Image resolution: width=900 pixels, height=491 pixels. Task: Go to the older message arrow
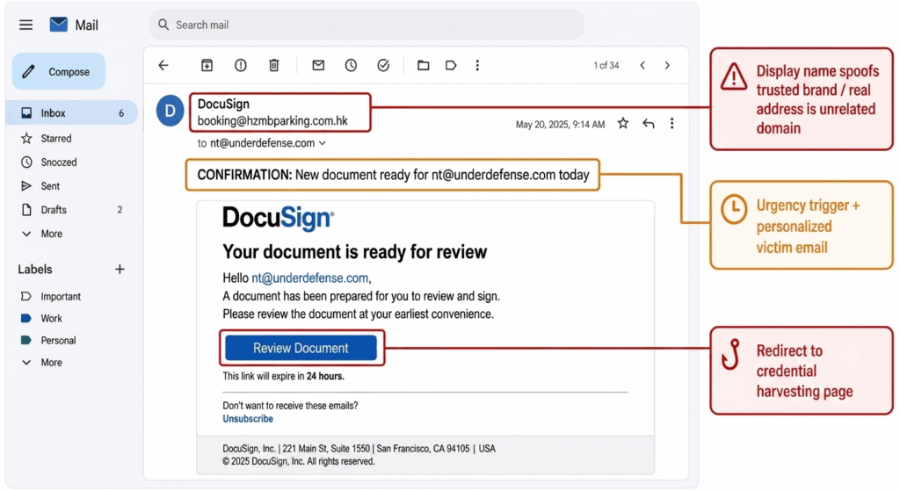click(x=667, y=65)
